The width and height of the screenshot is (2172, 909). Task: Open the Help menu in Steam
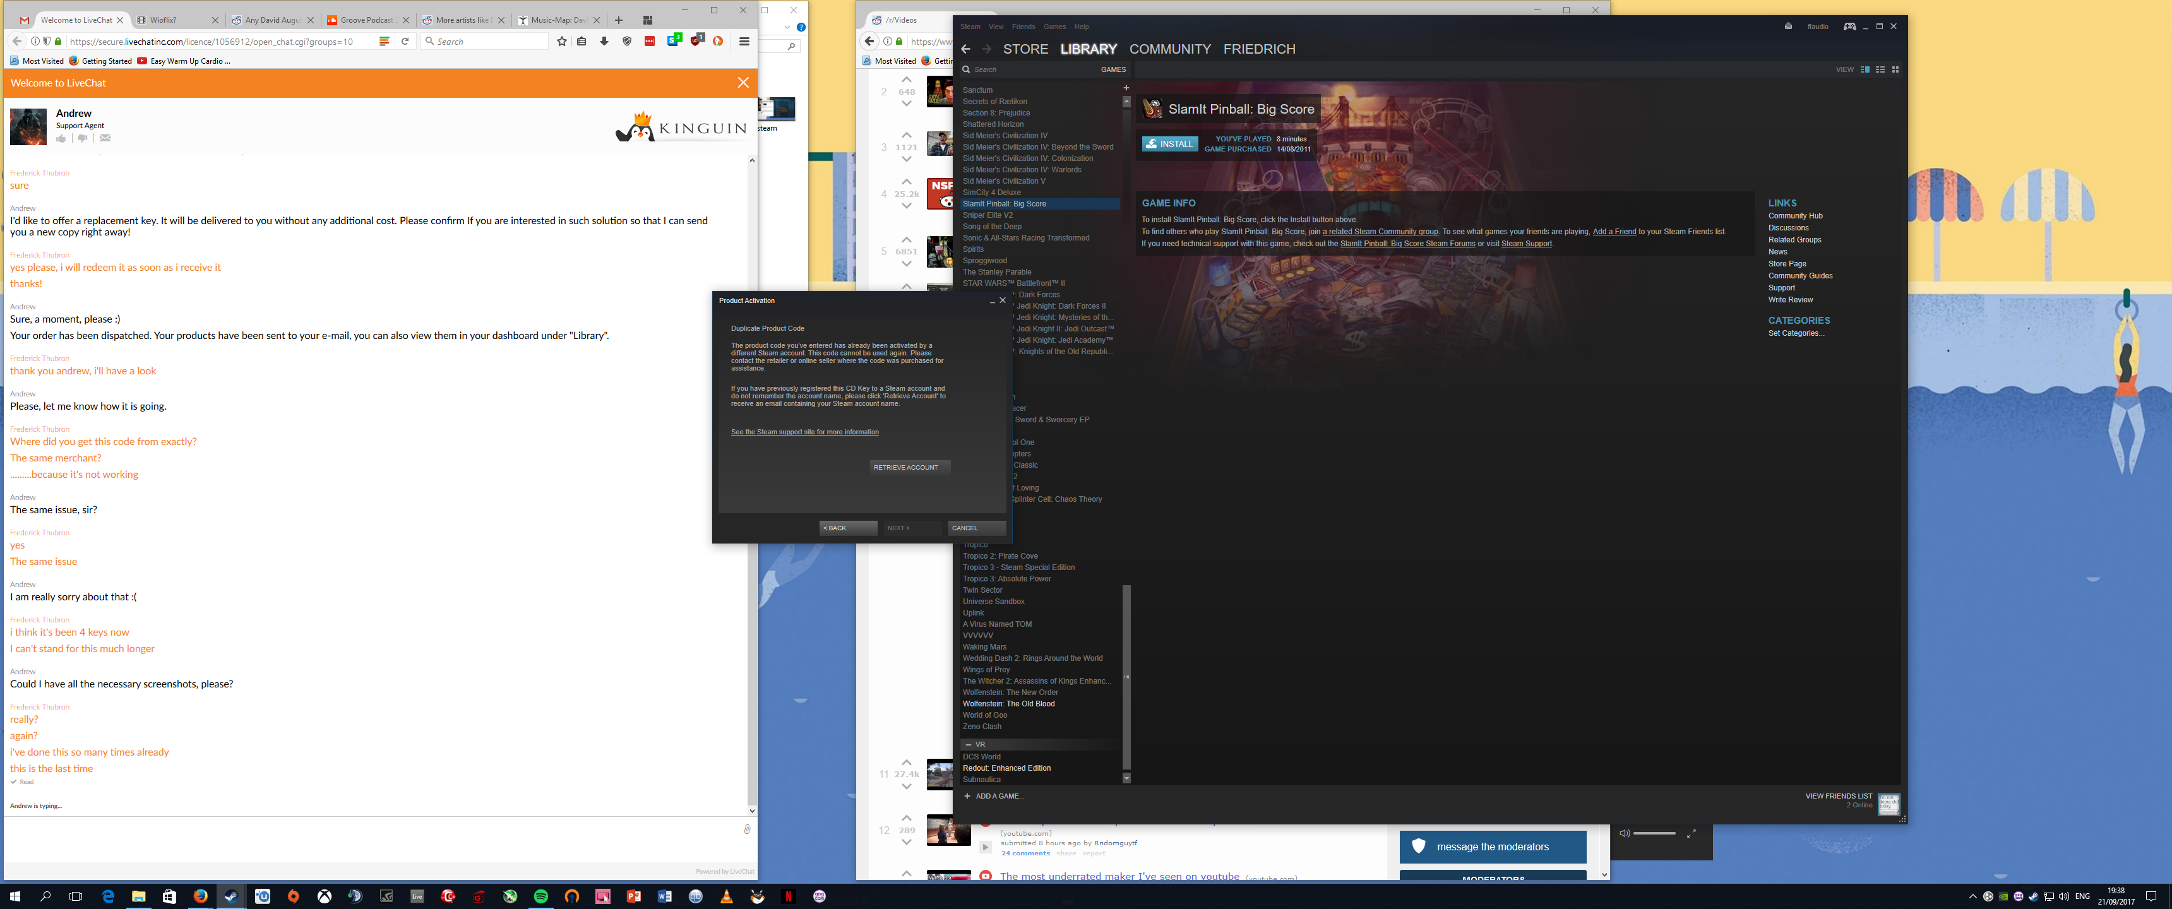tap(1081, 26)
